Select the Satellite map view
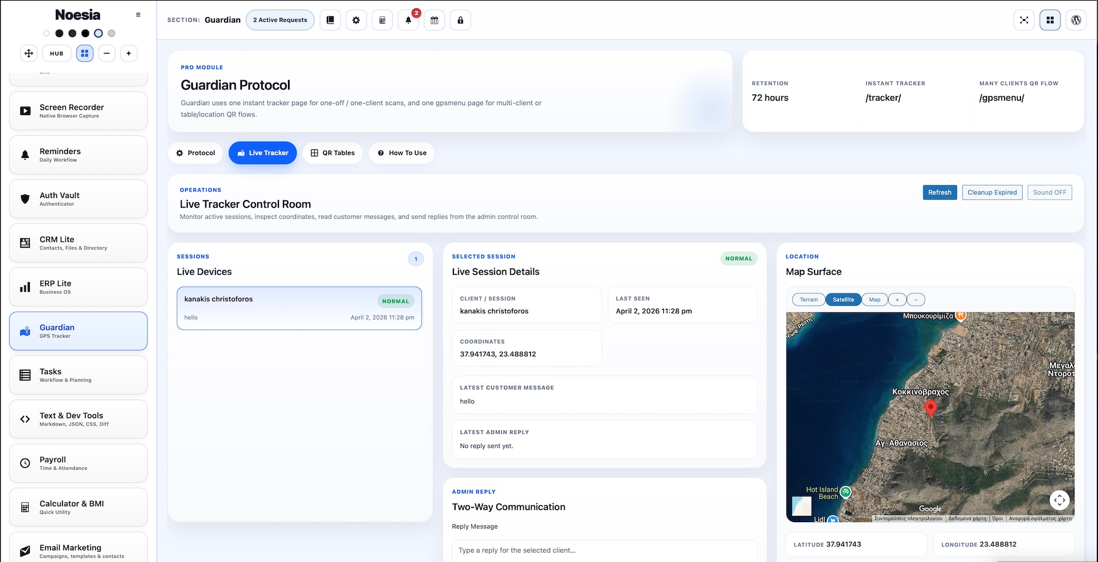The image size is (1098, 562). [x=843, y=300]
